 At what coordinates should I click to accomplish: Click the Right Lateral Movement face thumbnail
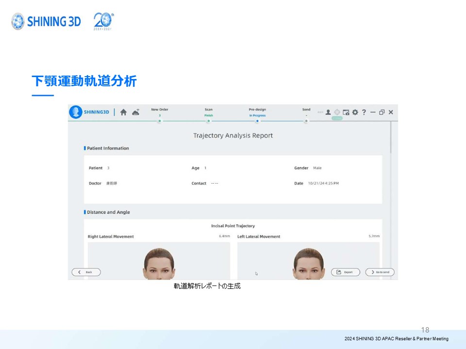point(159,263)
